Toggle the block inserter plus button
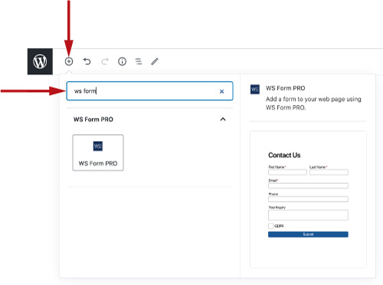The height and width of the screenshot is (285, 383). point(69,61)
